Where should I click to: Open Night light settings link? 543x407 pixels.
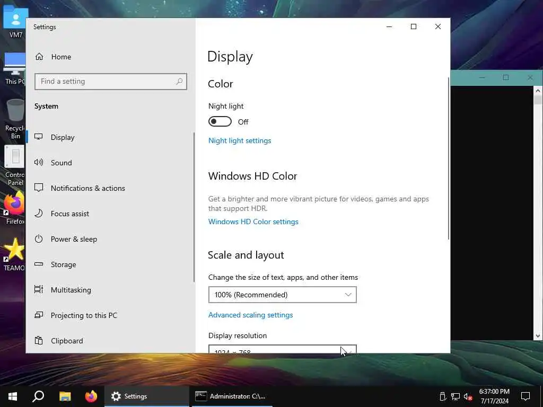[240, 140]
